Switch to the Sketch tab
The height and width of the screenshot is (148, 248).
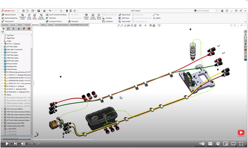click(x=20, y=25)
